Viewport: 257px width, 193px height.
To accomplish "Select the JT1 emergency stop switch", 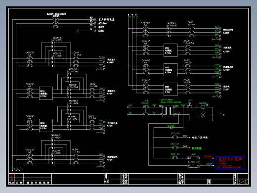I will point(189,105).
